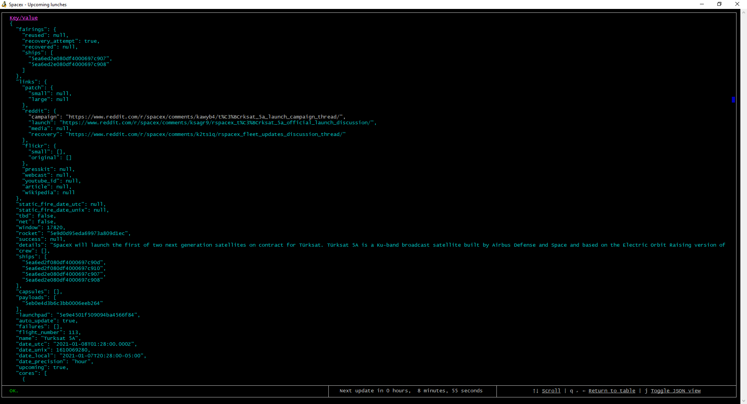This screenshot has width=747, height=404.
Task: Click the Key/Value header link
Action: click(24, 18)
